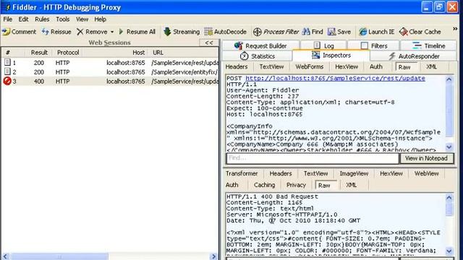Sort sessions by Result column header
463x260 pixels.
pos(39,53)
